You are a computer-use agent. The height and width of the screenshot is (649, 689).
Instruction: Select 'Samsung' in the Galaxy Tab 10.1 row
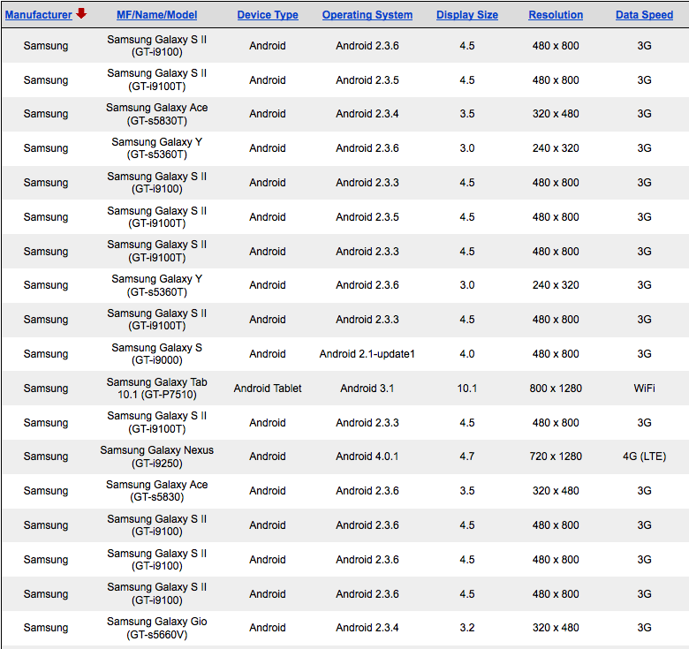click(x=46, y=389)
